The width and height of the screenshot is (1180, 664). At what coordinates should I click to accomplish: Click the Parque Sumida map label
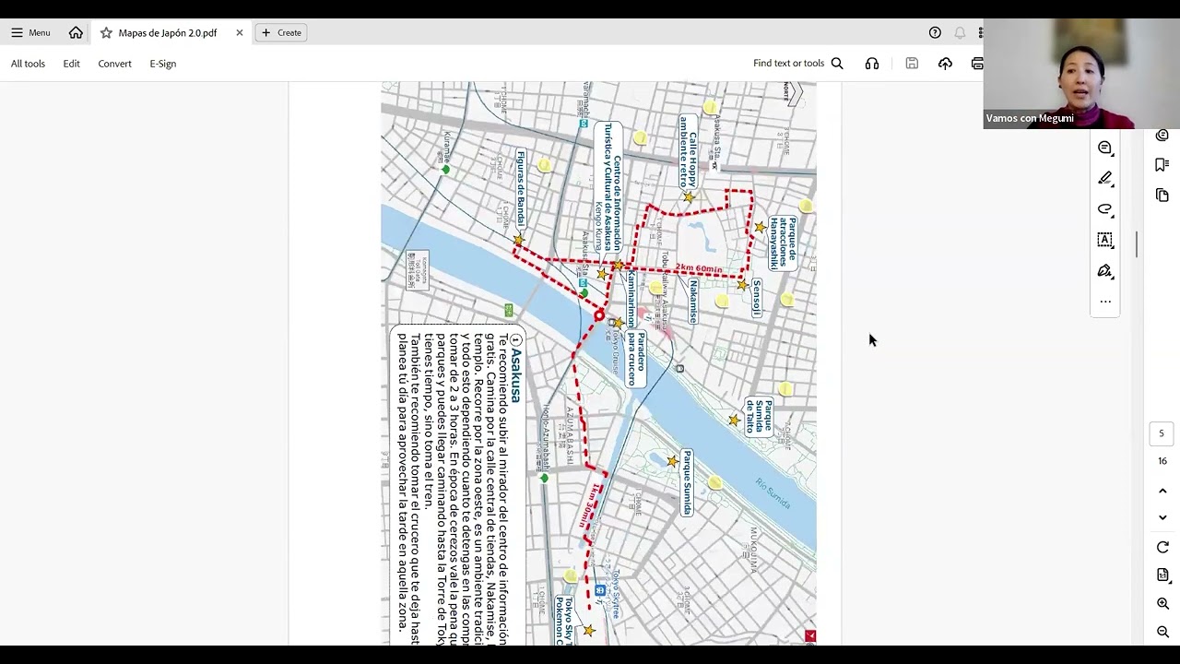[687, 483]
